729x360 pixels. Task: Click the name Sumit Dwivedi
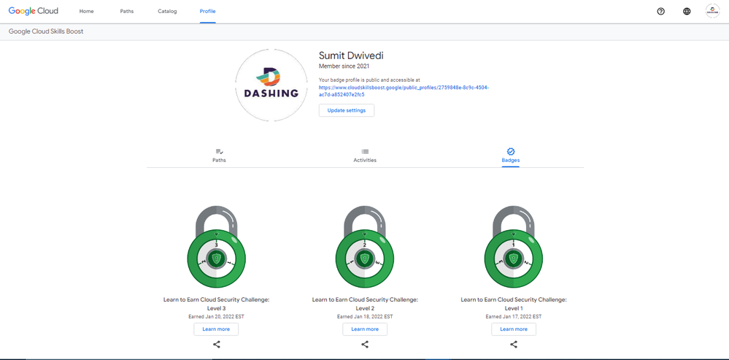351,55
